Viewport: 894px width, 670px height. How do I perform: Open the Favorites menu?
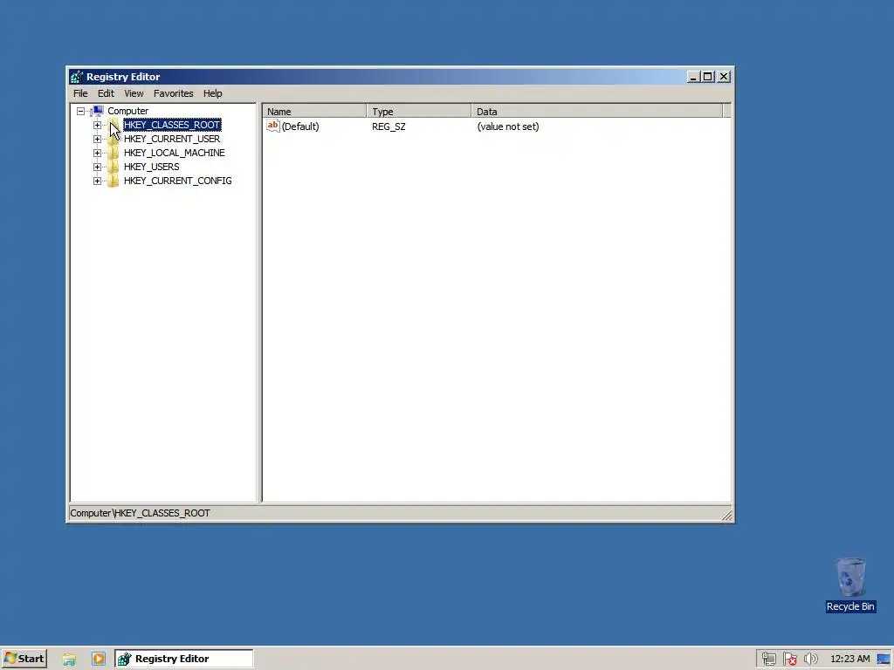[174, 93]
